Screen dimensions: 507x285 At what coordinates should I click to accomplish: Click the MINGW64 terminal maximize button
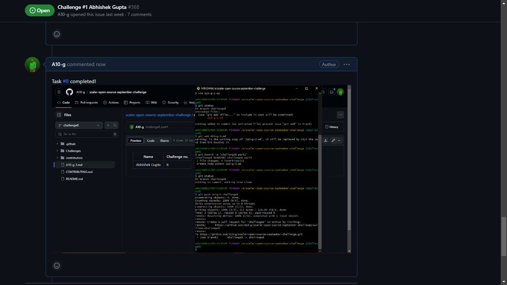pos(306,88)
